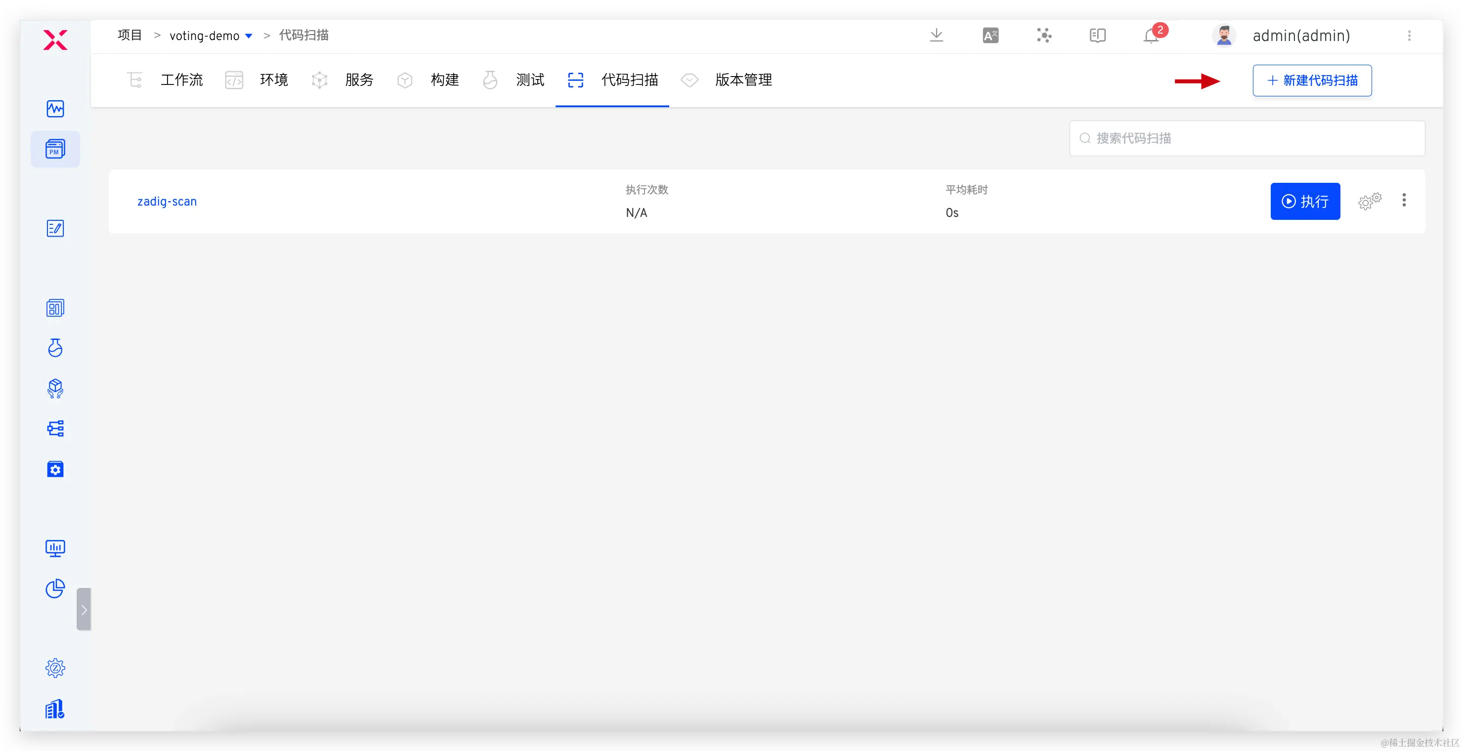
Task: Click the project management PM sidebar icon
Action: click(55, 149)
